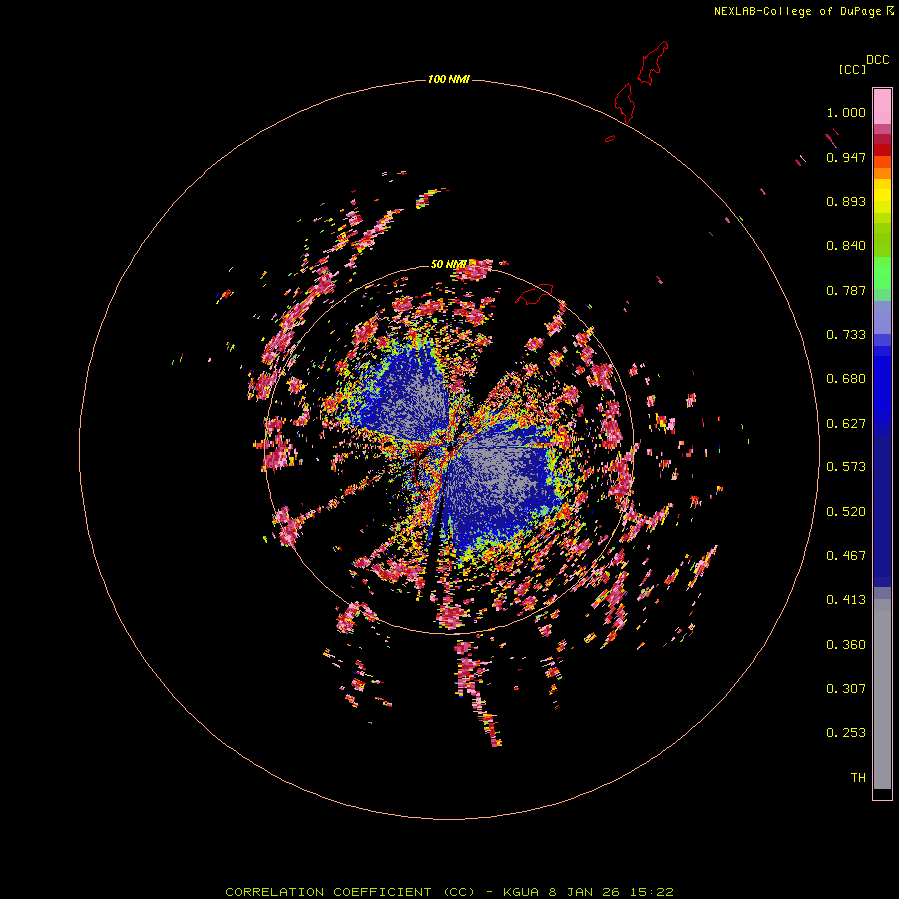Click the 0.893 legend value
The image size is (899, 899).
click(x=846, y=201)
